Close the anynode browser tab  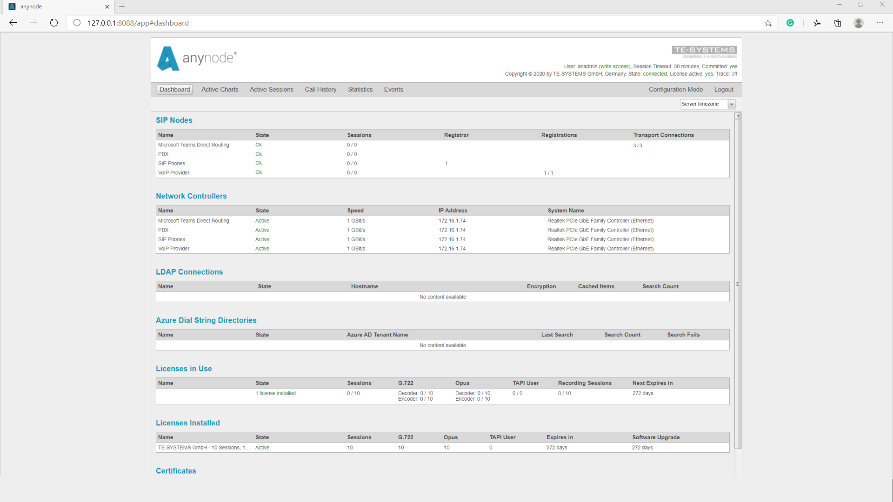(x=107, y=7)
